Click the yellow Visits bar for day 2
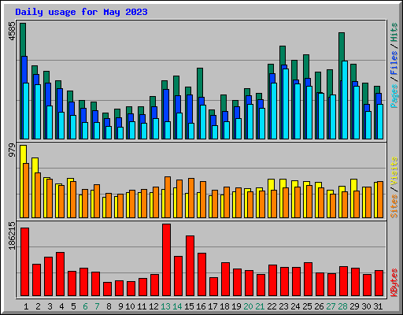Image resolution: width=403 pixels, height=315 pixels. pos(35,165)
